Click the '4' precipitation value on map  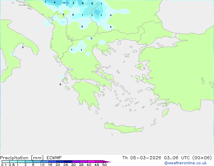tap(55, 2)
